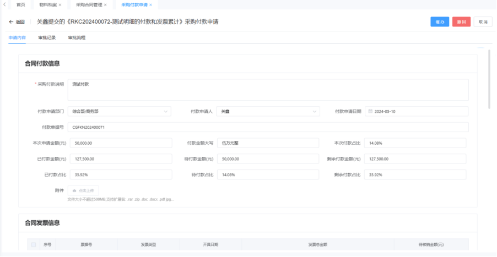Close the 采购付款申请 tab
The width and height of the screenshot is (497, 257).
[x=150, y=4]
